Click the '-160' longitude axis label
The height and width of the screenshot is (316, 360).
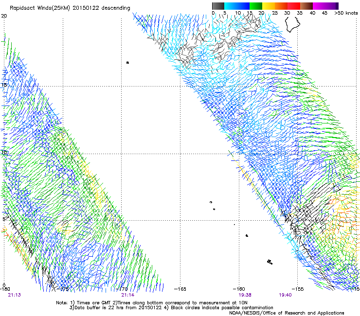click(239, 289)
